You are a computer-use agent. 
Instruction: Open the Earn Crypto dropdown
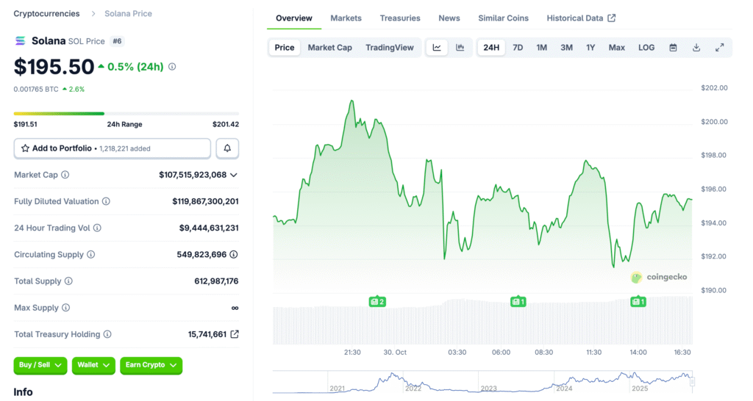coord(151,365)
